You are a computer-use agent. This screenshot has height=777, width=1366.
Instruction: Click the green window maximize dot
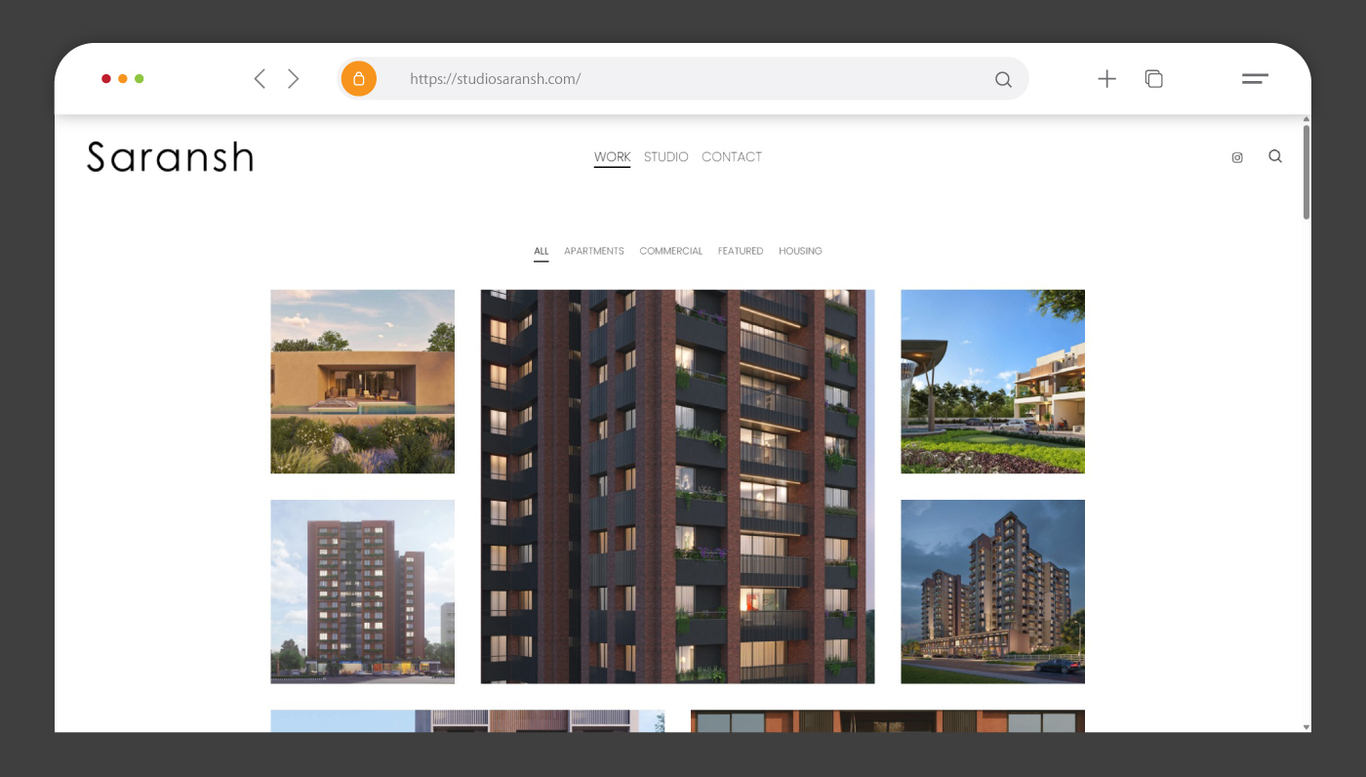coord(140,79)
